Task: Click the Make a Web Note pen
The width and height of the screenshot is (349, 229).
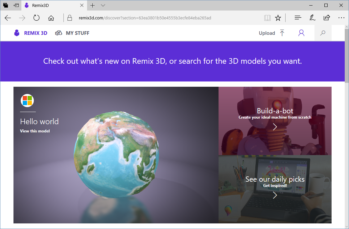Action: (312, 18)
